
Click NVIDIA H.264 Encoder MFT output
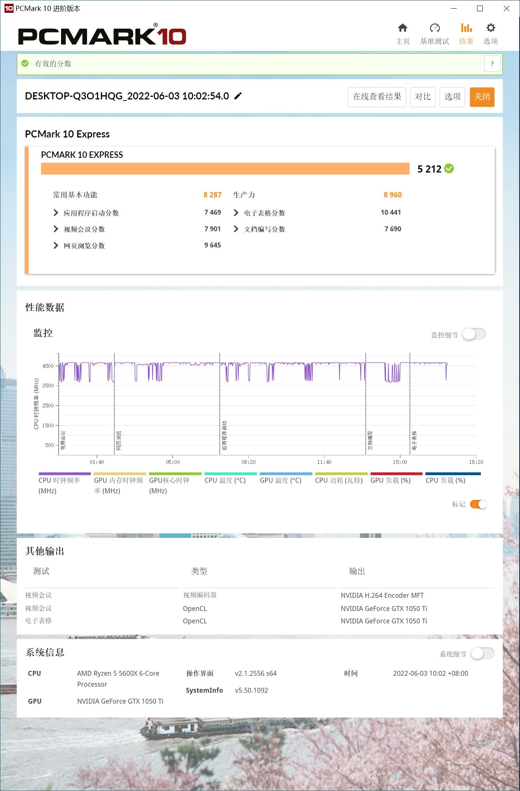(x=382, y=596)
